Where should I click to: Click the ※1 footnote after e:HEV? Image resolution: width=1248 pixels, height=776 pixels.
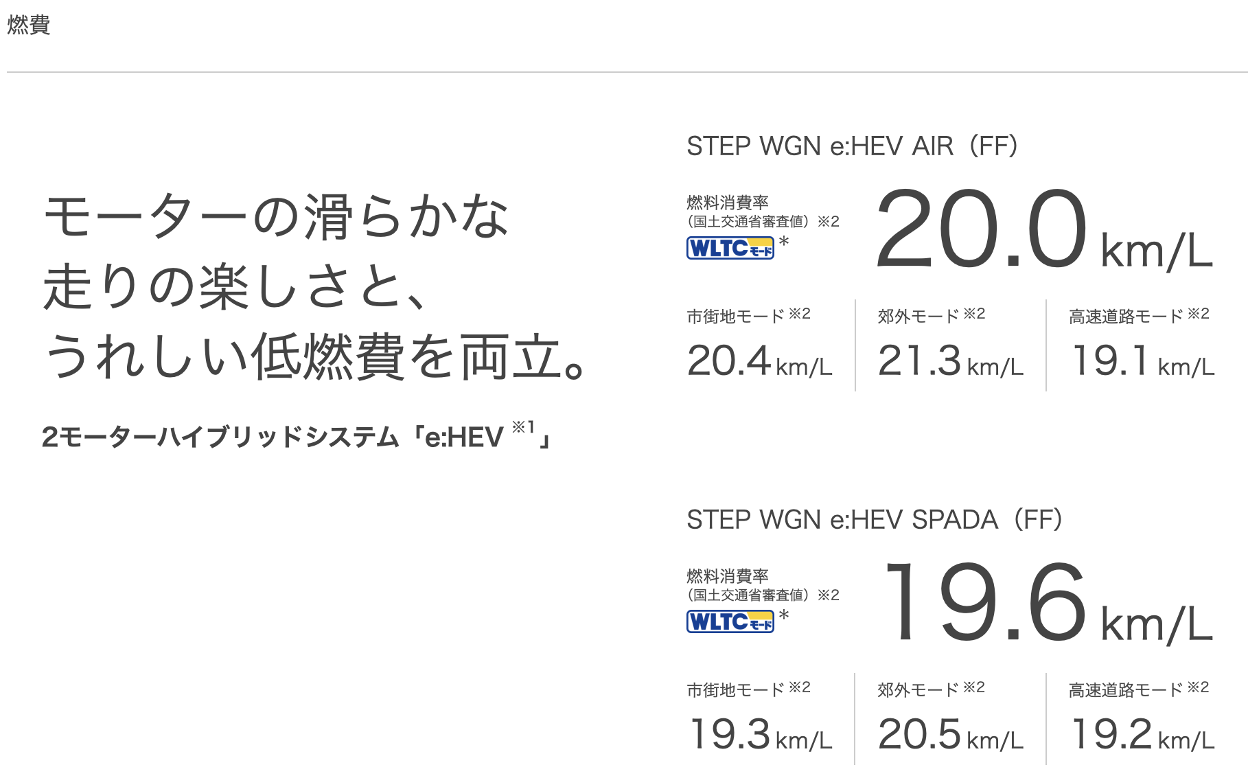click(x=523, y=428)
